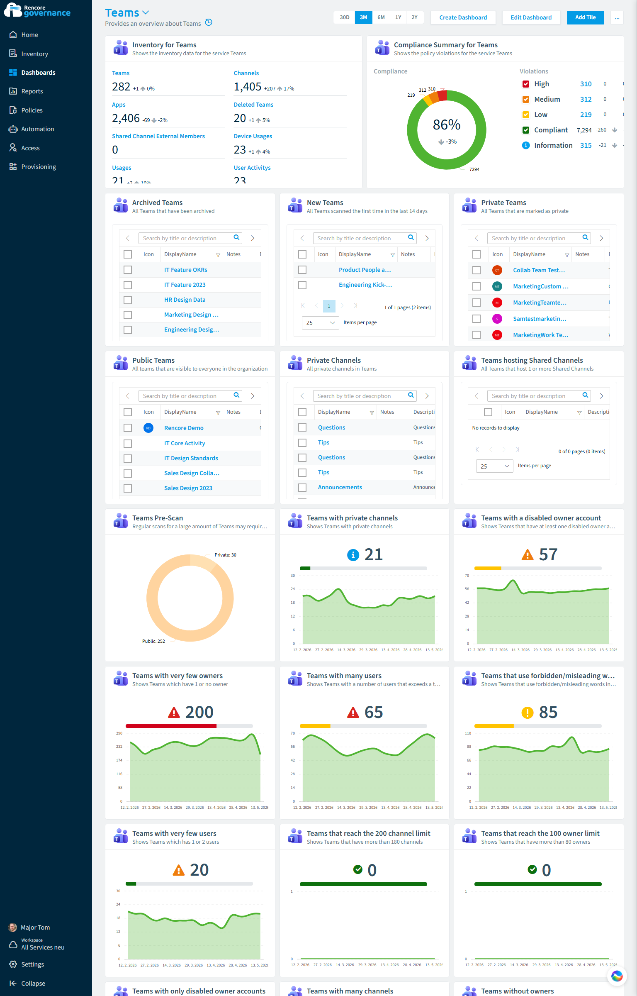637x996 pixels.
Task: Check Product People row in New Teams
Action: point(302,270)
